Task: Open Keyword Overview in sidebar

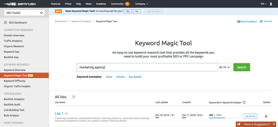Action: click(15, 70)
